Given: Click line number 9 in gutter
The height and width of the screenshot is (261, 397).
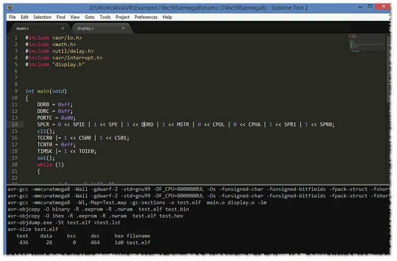Looking at the screenshot, I should click(x=16, y=91).
